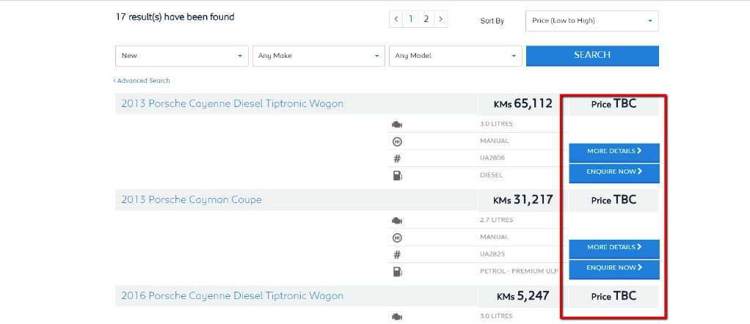This screenshot has height=324, width=750.
Task: Click the KMs 5,247 value
Action: click(x=523, y=296)
